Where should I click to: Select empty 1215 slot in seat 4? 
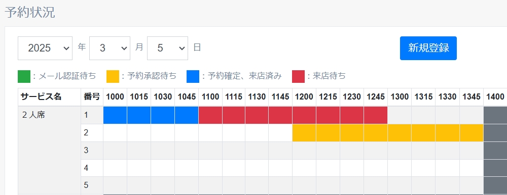tap(328, 168)
